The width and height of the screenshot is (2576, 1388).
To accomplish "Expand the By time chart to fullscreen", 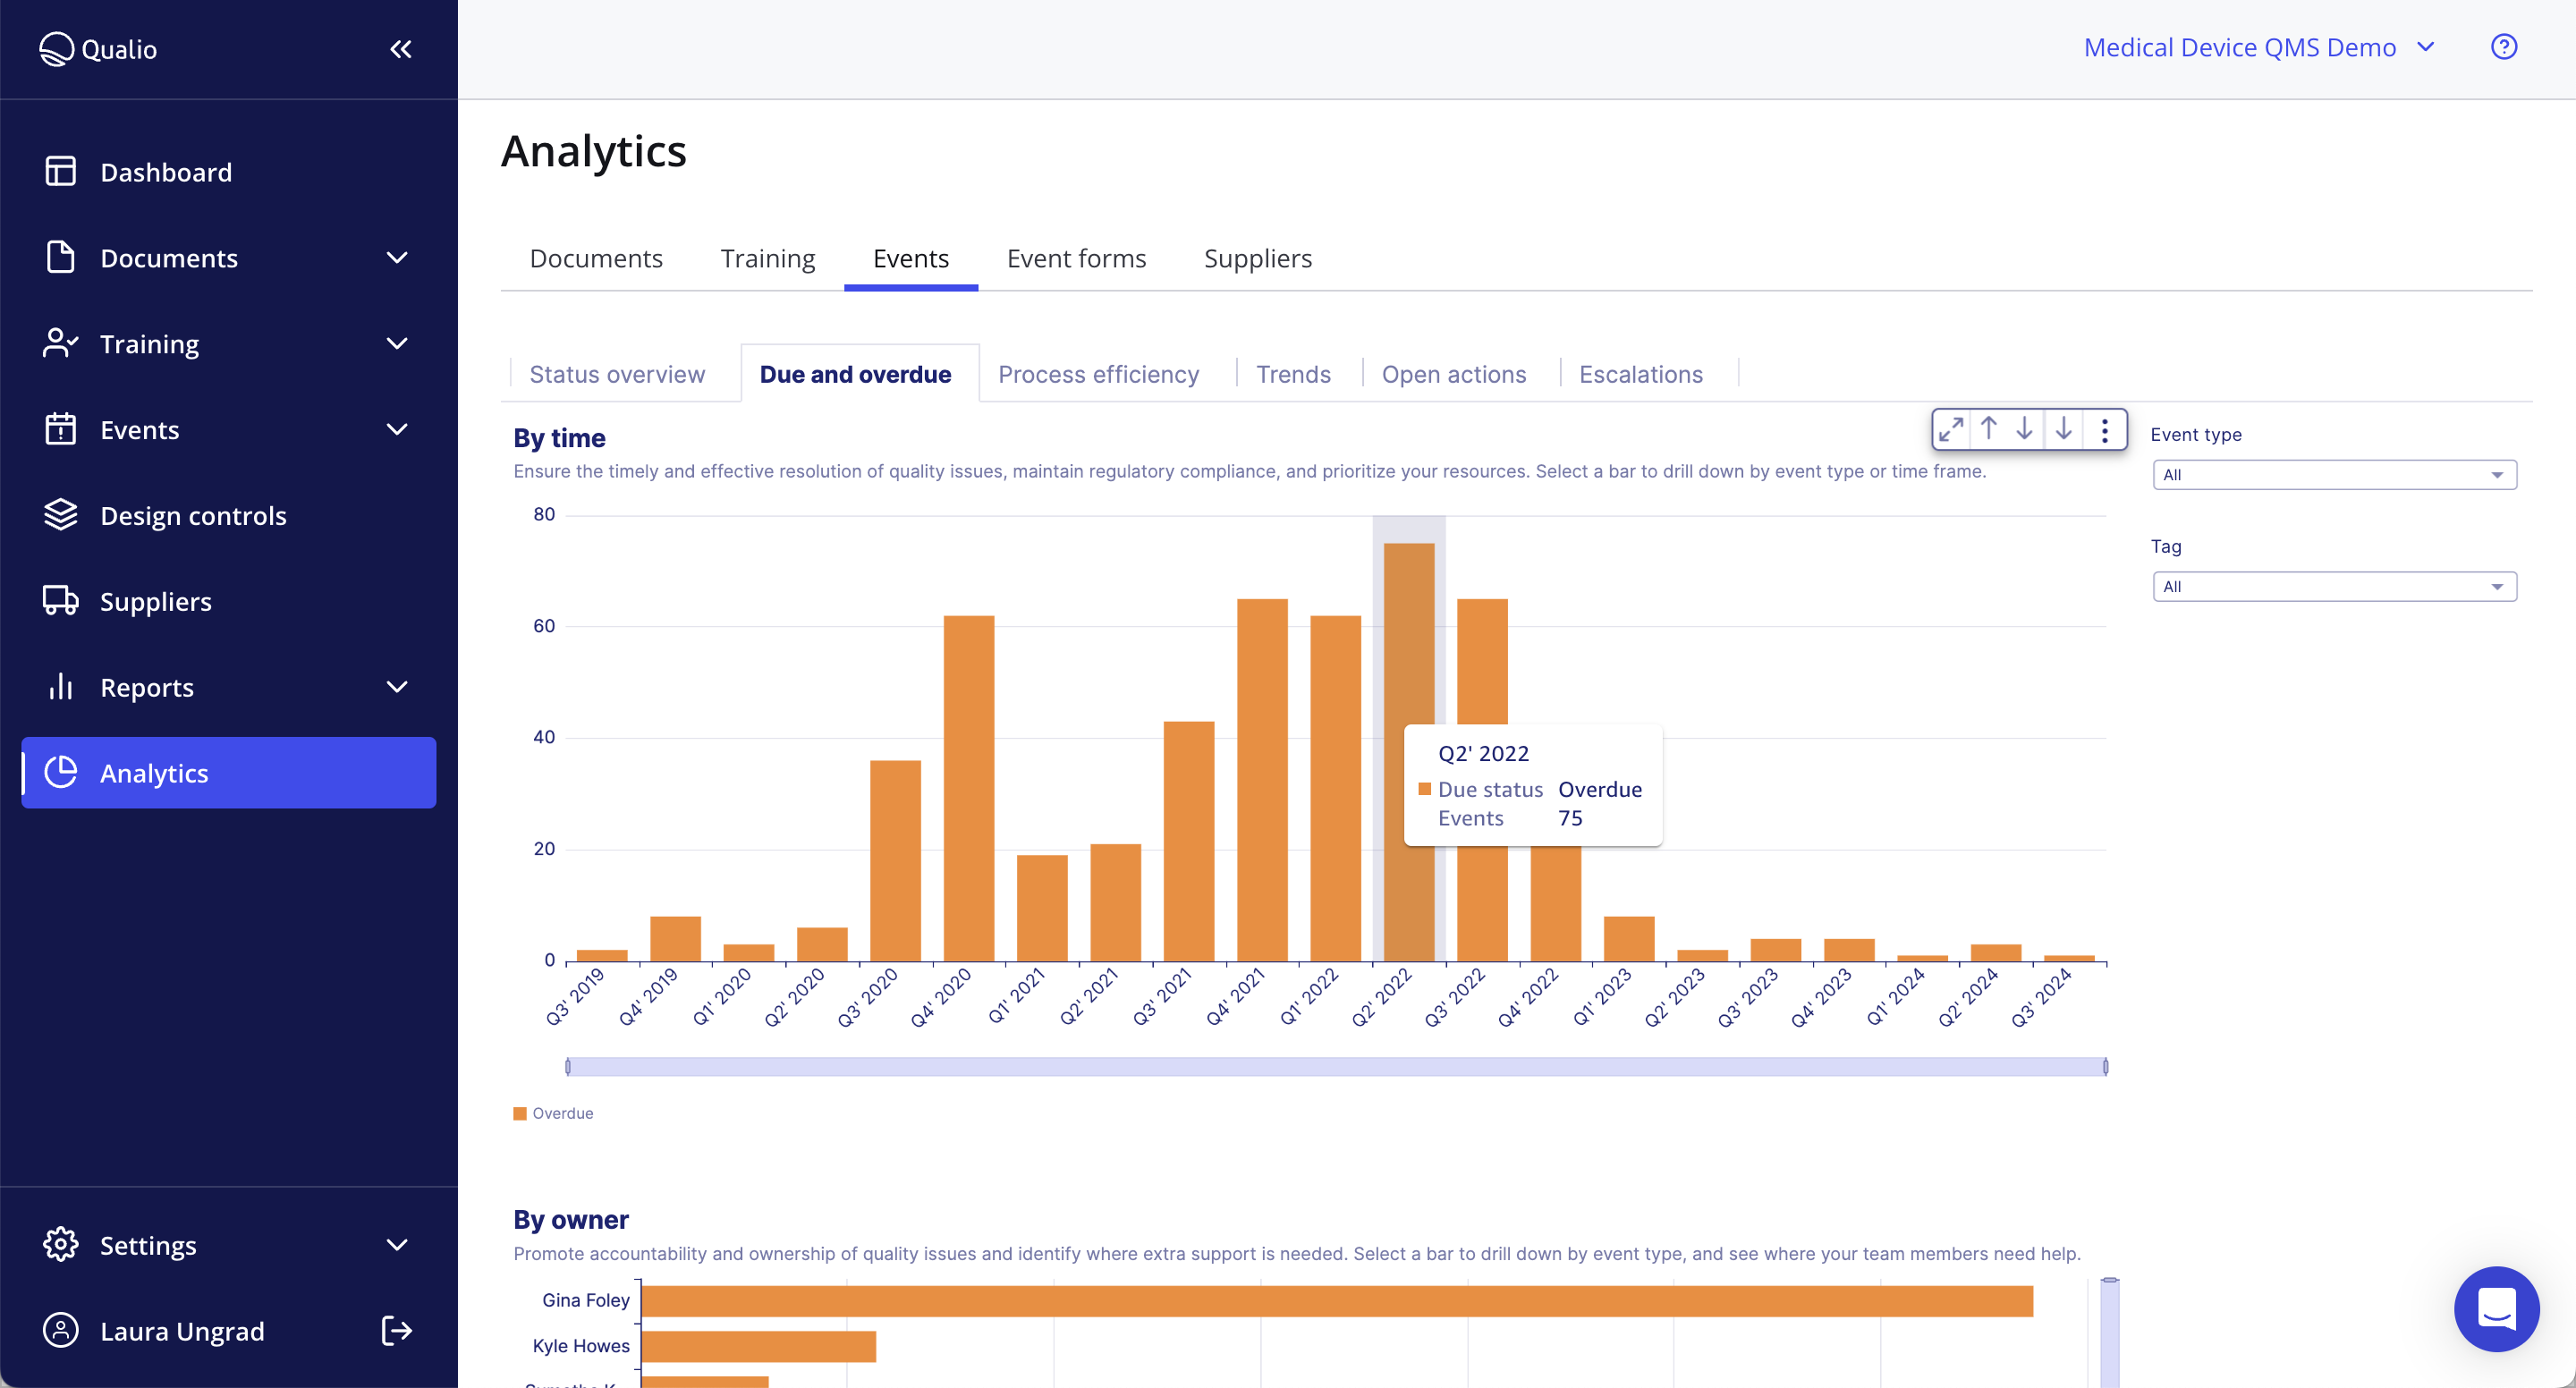I will 1950,428.
